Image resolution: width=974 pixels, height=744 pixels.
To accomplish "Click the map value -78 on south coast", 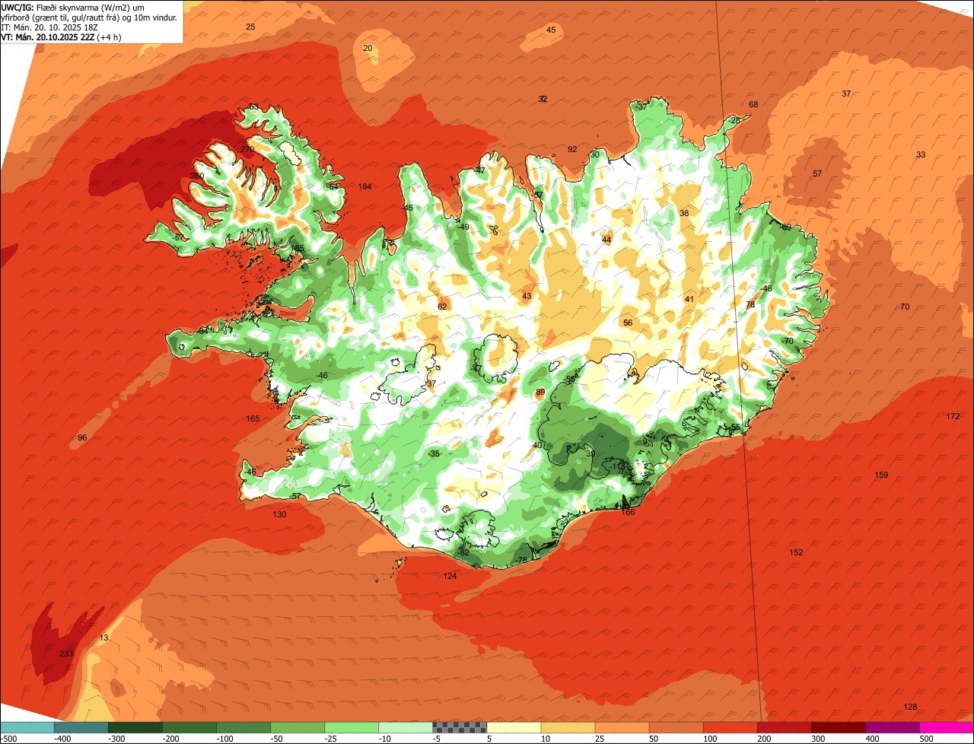I will [x=520, y=560].
